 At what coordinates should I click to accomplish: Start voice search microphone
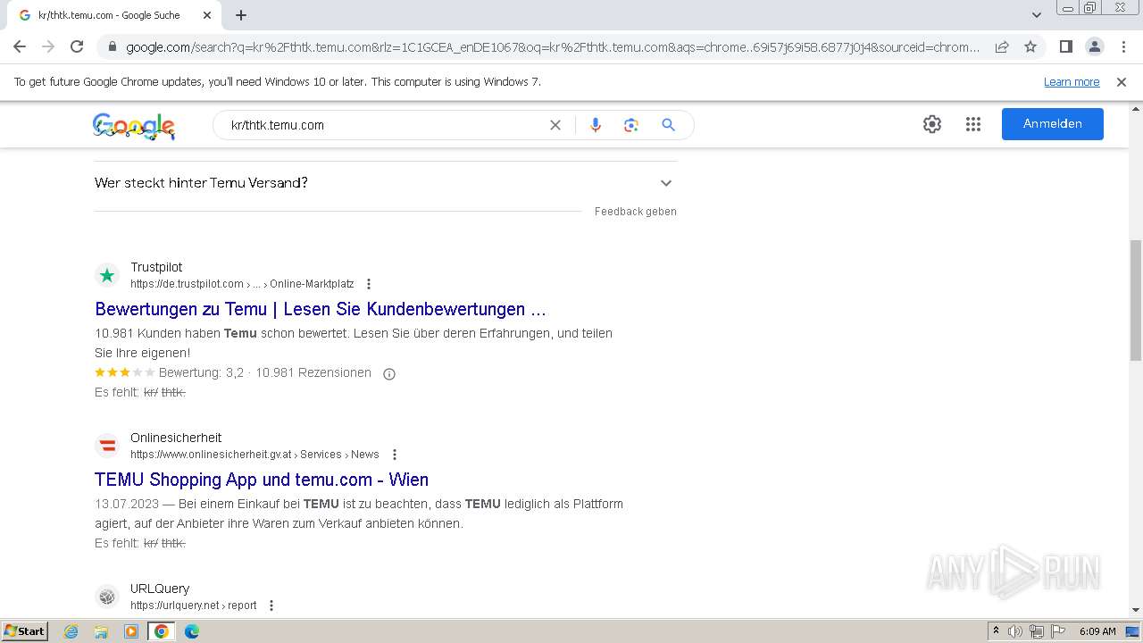[x=596, y=125]
